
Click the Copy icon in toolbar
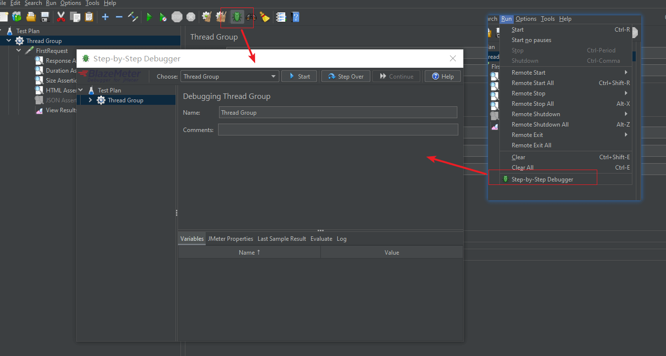coord(75,17)
